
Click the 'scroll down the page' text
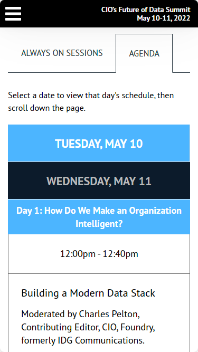click(46, 108)
